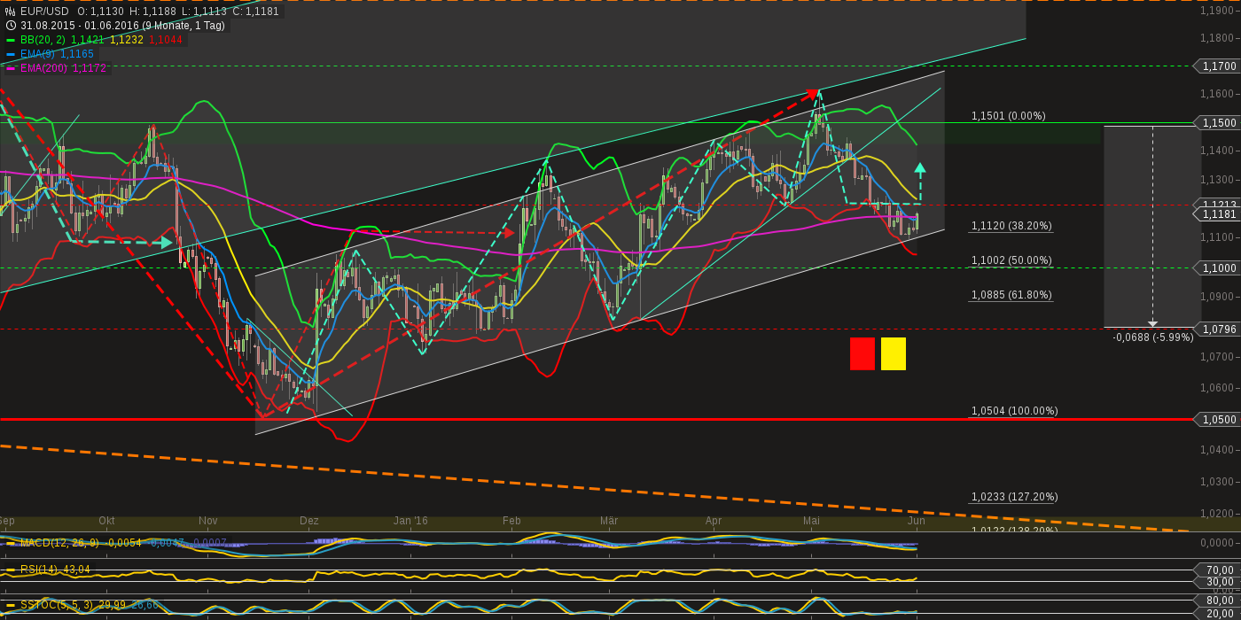Select the Mai axis label
1241x620 pixels.
(x=810, y=522)
